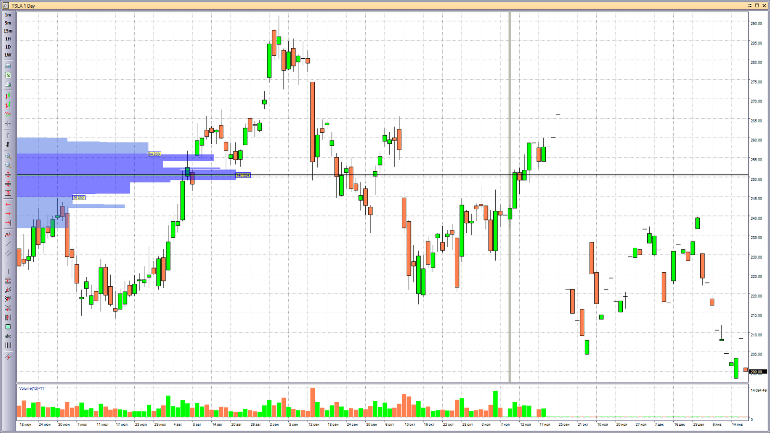Click the 290.00 price axis label

click(756, 24)
